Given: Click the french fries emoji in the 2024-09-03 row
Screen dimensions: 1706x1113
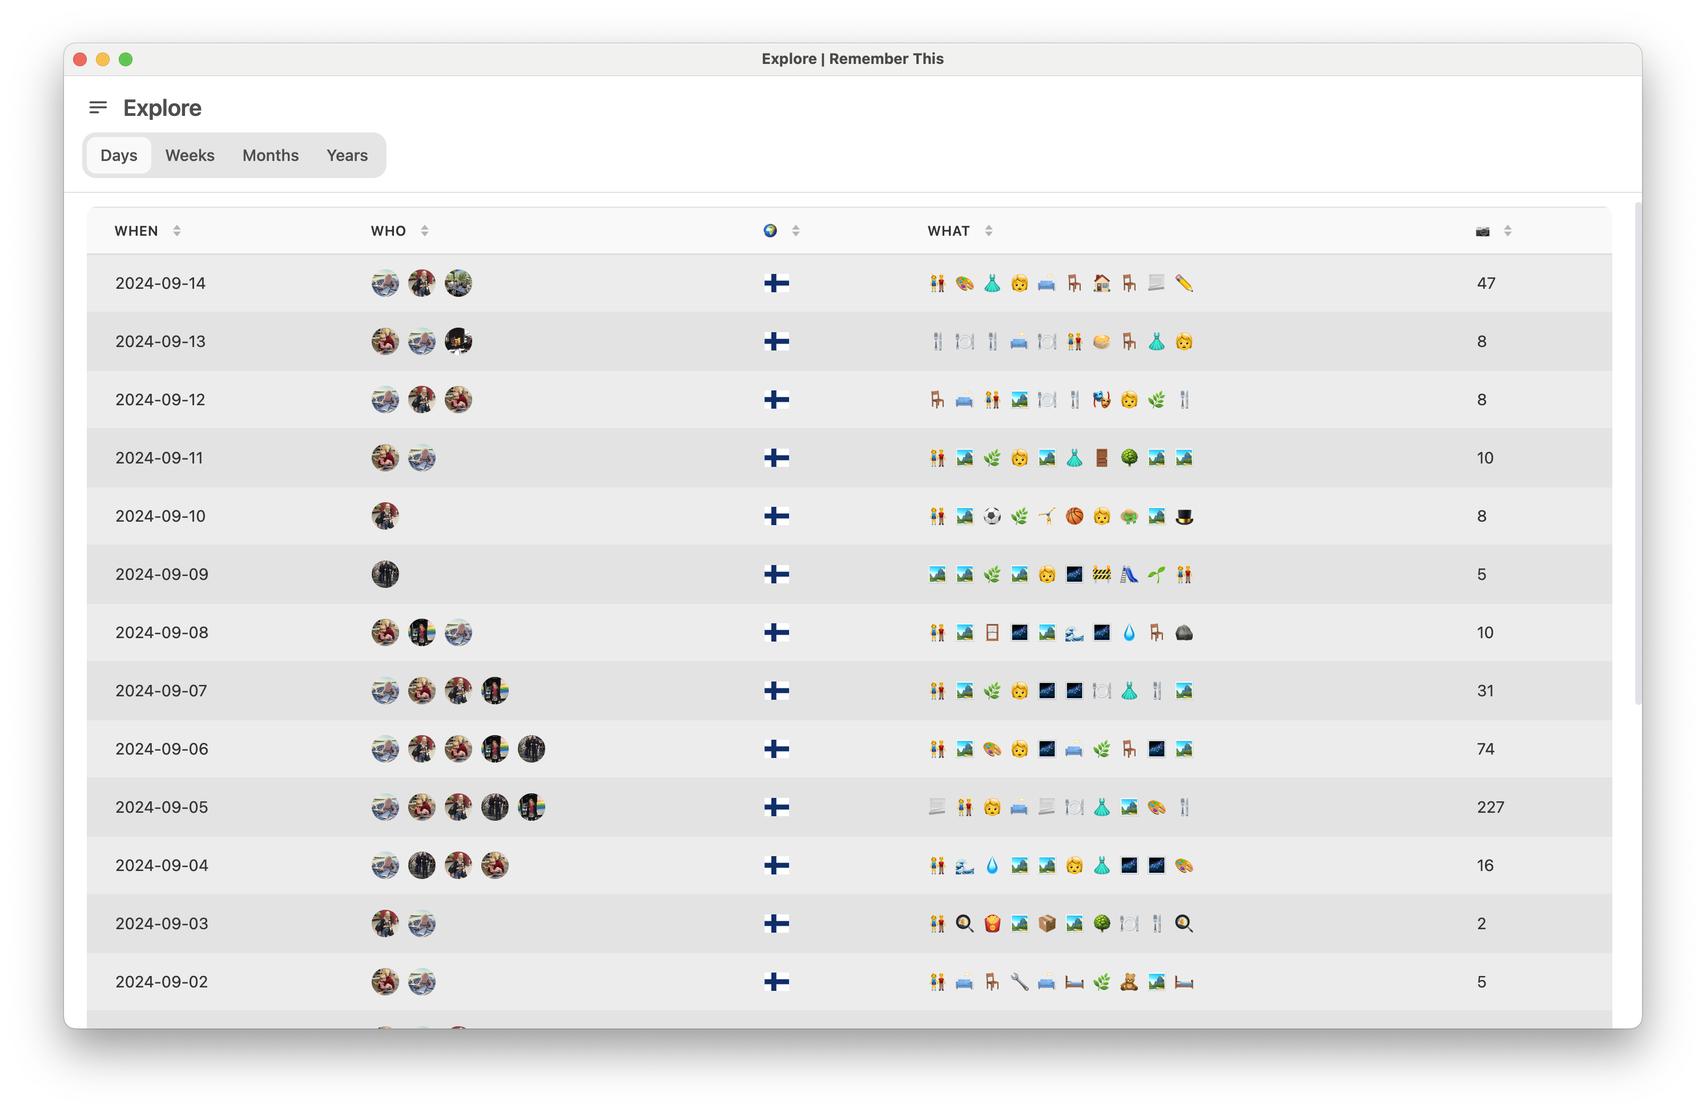Looking at the screenshot, I should [992, 923].
